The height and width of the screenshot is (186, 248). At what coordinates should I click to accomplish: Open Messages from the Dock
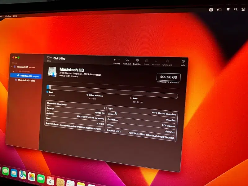(6, 171)
